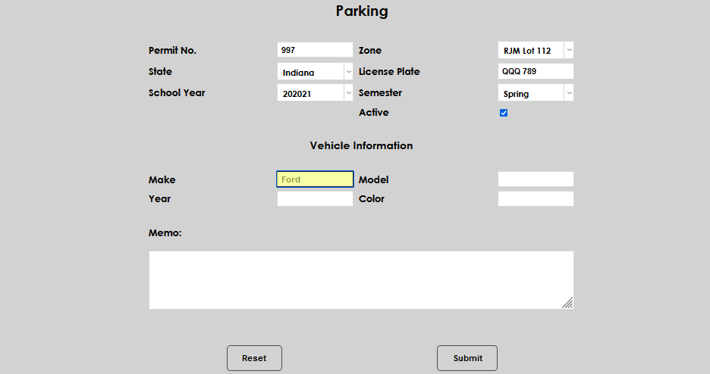This screenshot has width=710, height=374.
Task: Focus the License Plate field with QQQ 789
Action: (x=535, y=71)
